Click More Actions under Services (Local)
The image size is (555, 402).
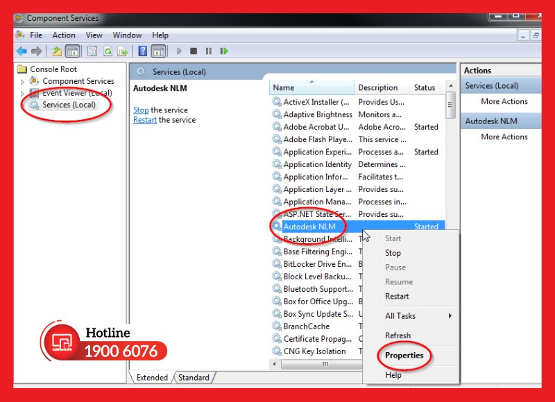pyautogui.click(x=504, y=101)
